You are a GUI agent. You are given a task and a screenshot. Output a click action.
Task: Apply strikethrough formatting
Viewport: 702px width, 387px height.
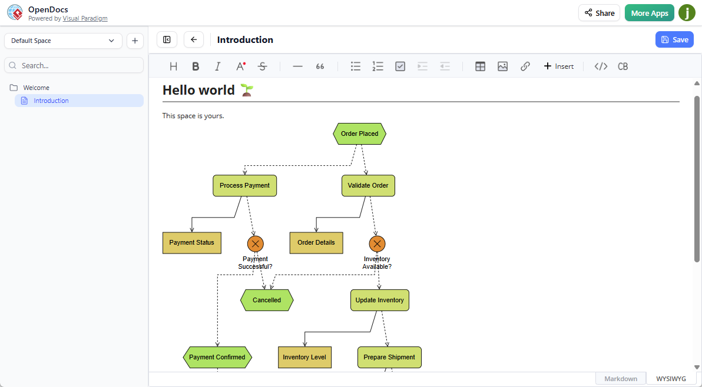click(x=262, y=66)
